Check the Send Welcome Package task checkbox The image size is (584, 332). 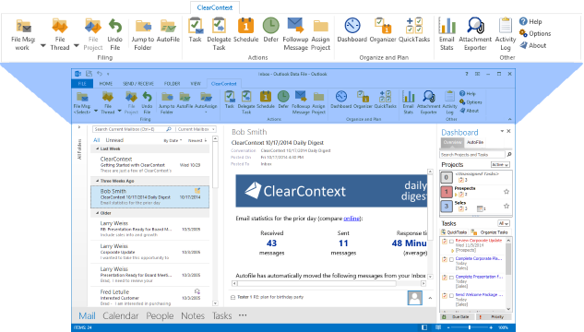451,295
